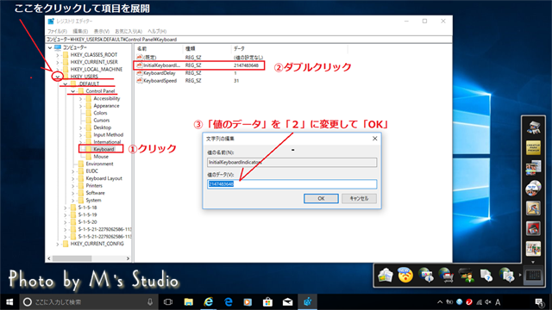Select the Colors key in tree
The image size is (552, 310).
[x=100, y=113]
